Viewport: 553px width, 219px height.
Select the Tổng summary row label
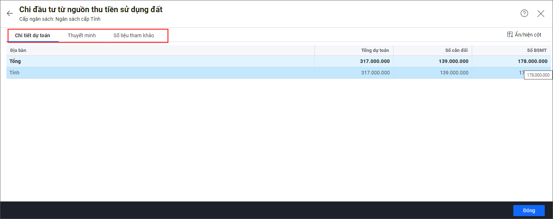15,61
